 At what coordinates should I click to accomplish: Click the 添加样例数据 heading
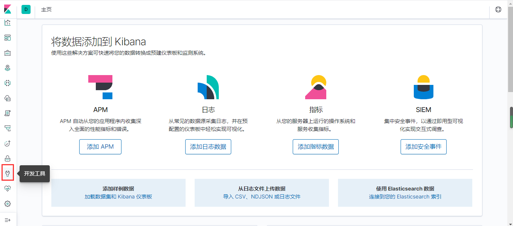coord(118,189)
